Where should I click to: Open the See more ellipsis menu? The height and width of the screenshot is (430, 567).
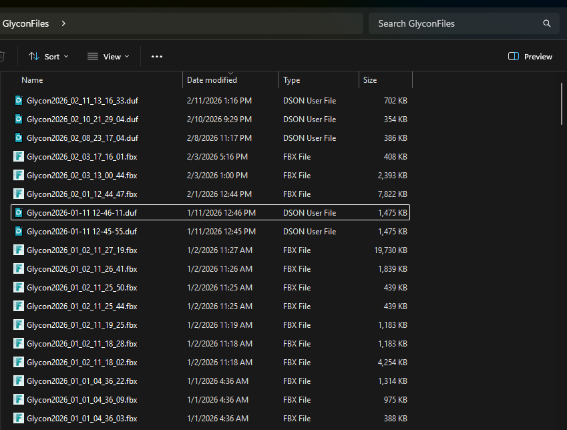tap(157, 57)
